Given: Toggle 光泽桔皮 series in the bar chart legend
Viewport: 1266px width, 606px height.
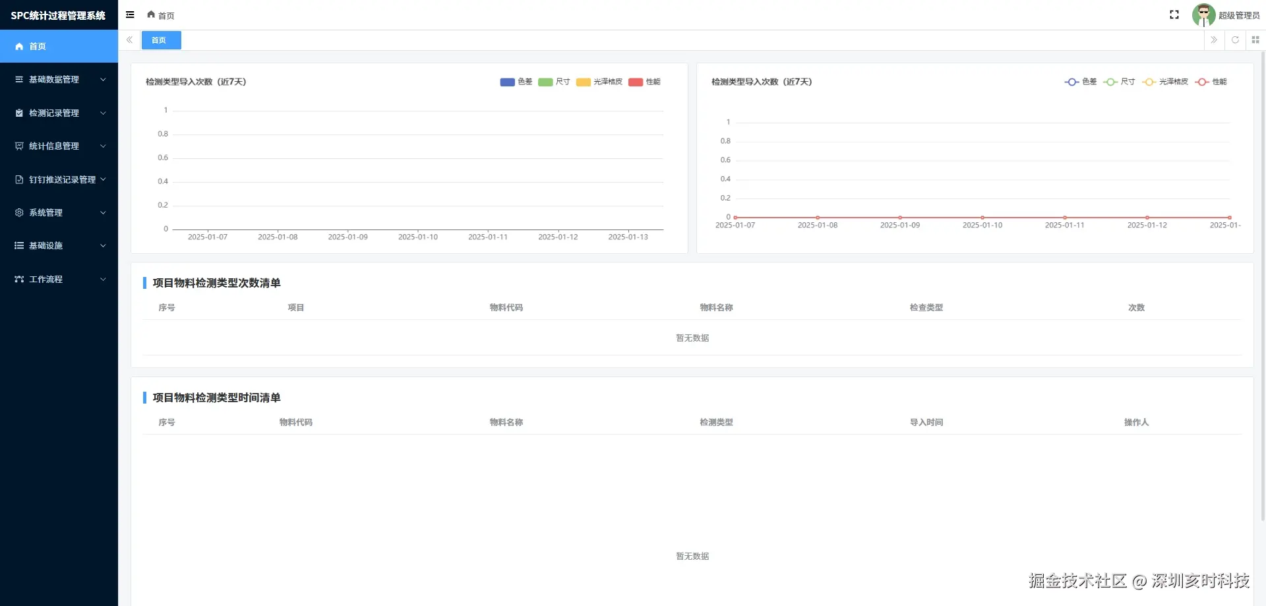Looking at the screenshot, I should [x=599, y=82].
